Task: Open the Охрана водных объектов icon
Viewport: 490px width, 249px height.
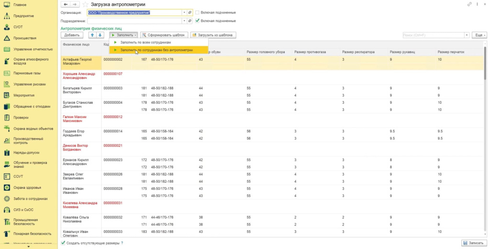Action: [x=7, y=129]
